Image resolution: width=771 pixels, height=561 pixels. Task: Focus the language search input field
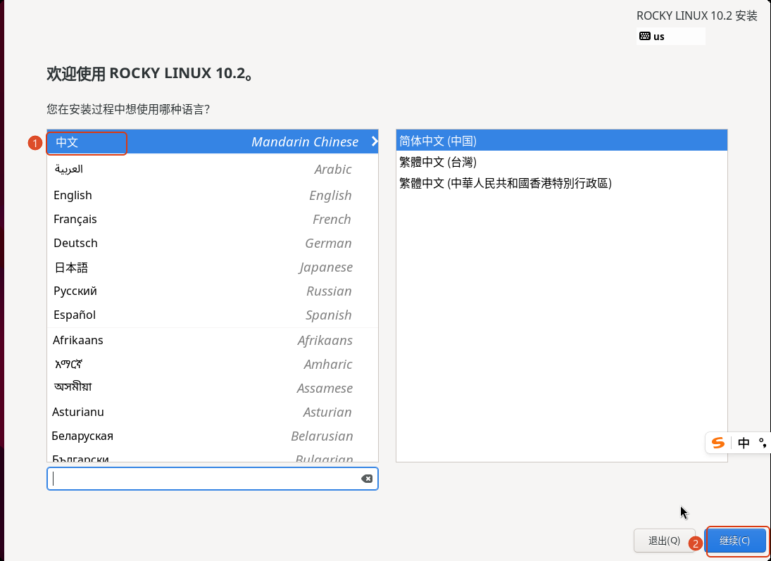pyautogui.click(x=213, y=479)
